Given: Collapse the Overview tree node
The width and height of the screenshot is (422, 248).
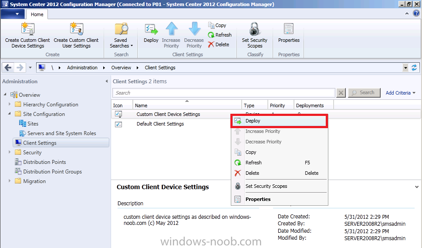Looking at the screenshot, I should point(5,94).
